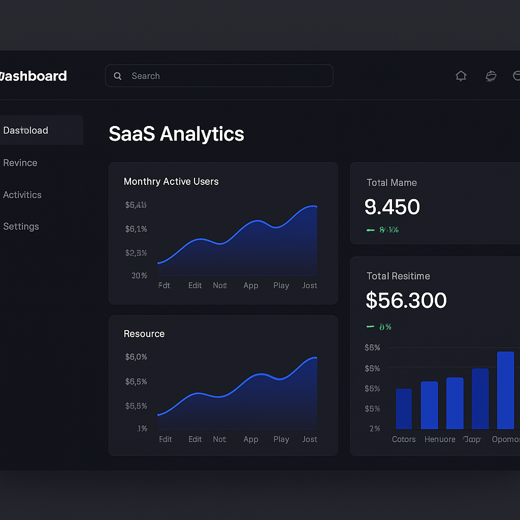The width and height of the screenshot is (520, 520).
Task: Click the Monthry Active Users area chart
Action: pos(237,240)
